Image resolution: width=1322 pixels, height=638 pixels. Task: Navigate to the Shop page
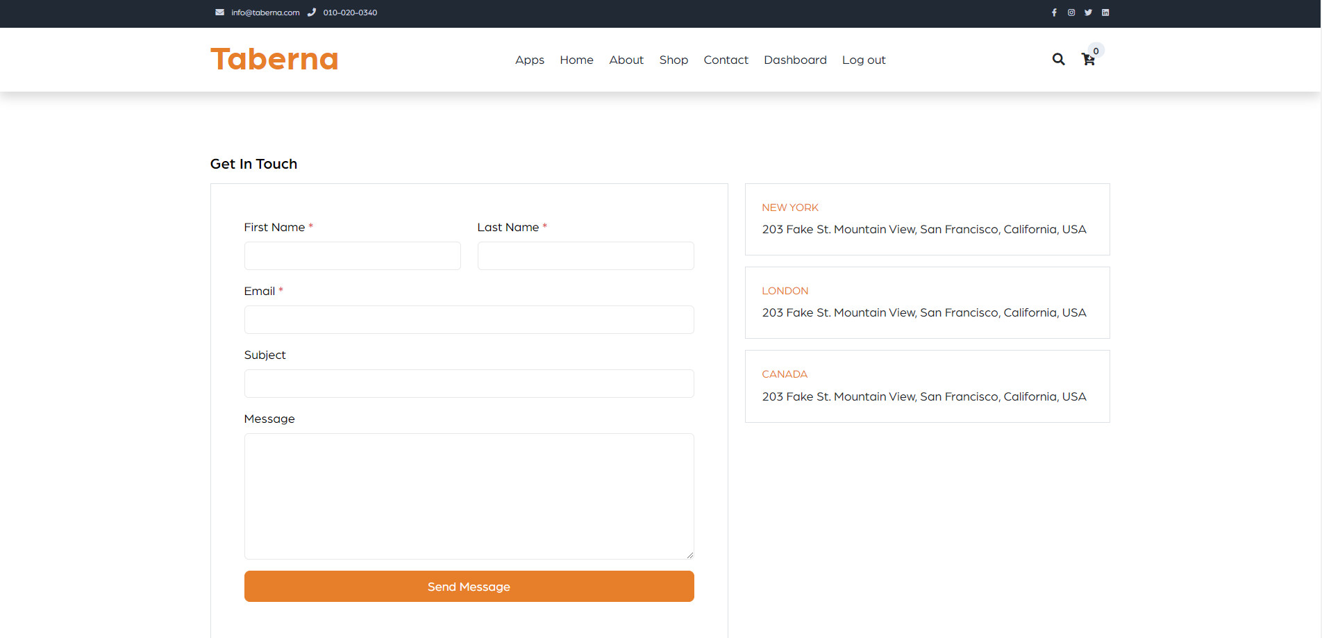point(673,60)
